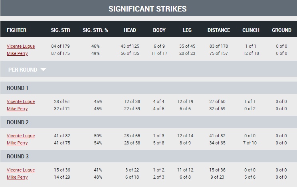Select Mike Perry under Round 2
This screenshot has width=297, height=187.
[17, 143]
